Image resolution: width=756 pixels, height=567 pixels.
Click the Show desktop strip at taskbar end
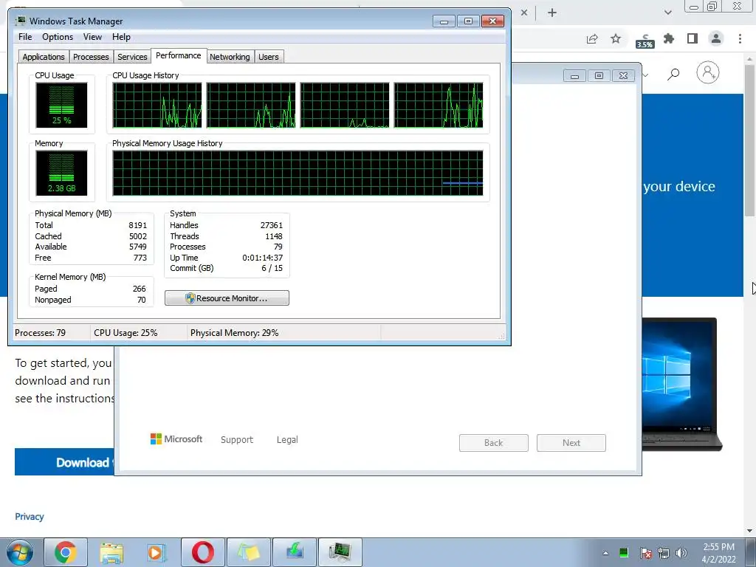tap(752, 552)
